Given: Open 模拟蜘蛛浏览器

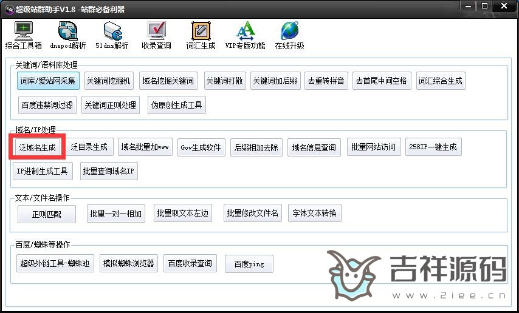Looking at the screenshot, I should click(129, 263).
